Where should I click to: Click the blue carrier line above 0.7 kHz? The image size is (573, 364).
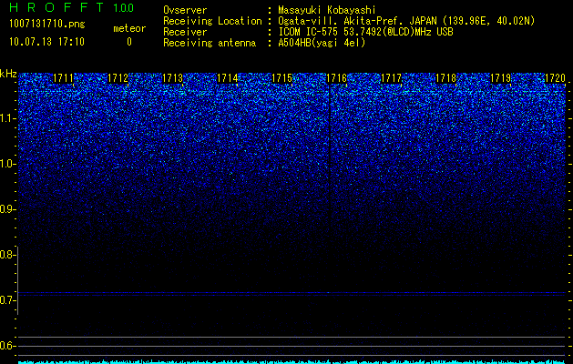point(292,293)
